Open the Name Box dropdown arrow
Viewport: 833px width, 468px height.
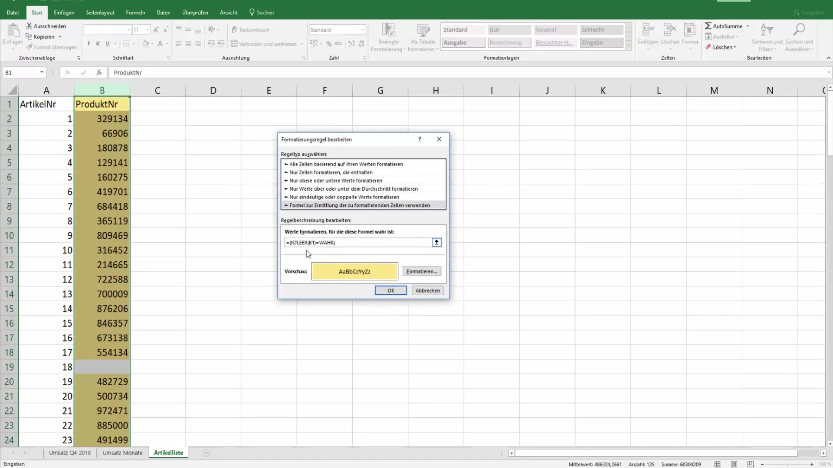42,72
